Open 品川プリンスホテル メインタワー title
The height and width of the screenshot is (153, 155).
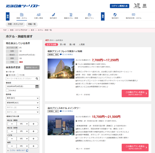64,108
